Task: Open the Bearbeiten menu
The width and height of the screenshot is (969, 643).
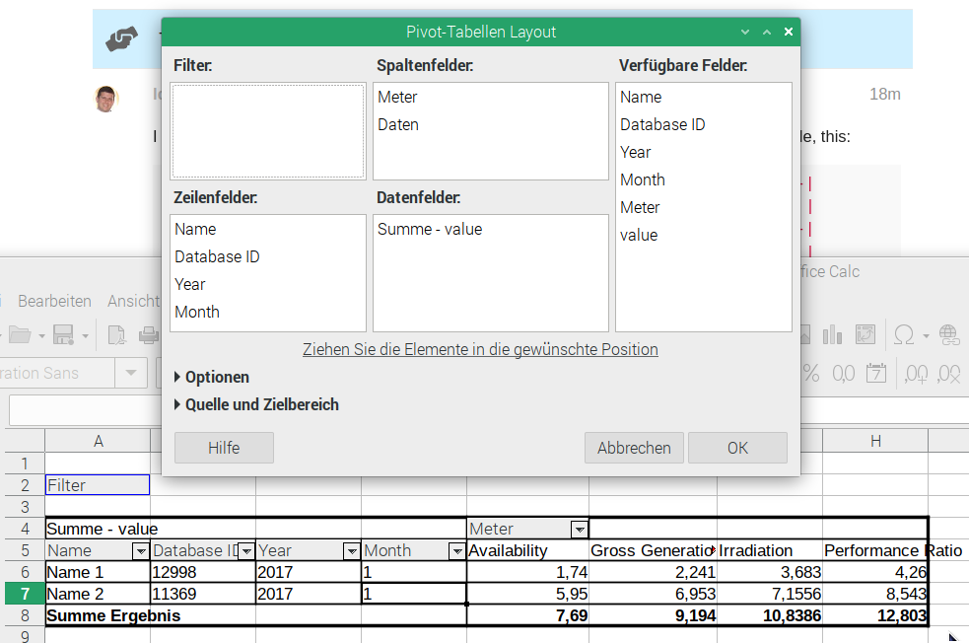Action: pyautogui.click(x=54, y=301)
